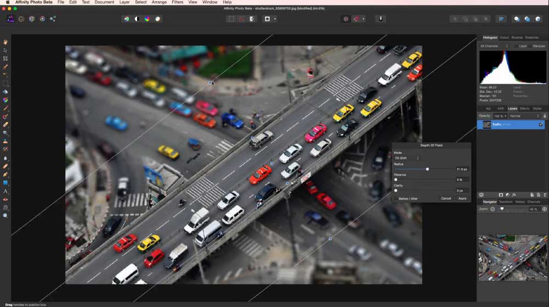Expand the All Channels dropdown
The height and width of the screenshot is (307, 549).
click(494, 46)
